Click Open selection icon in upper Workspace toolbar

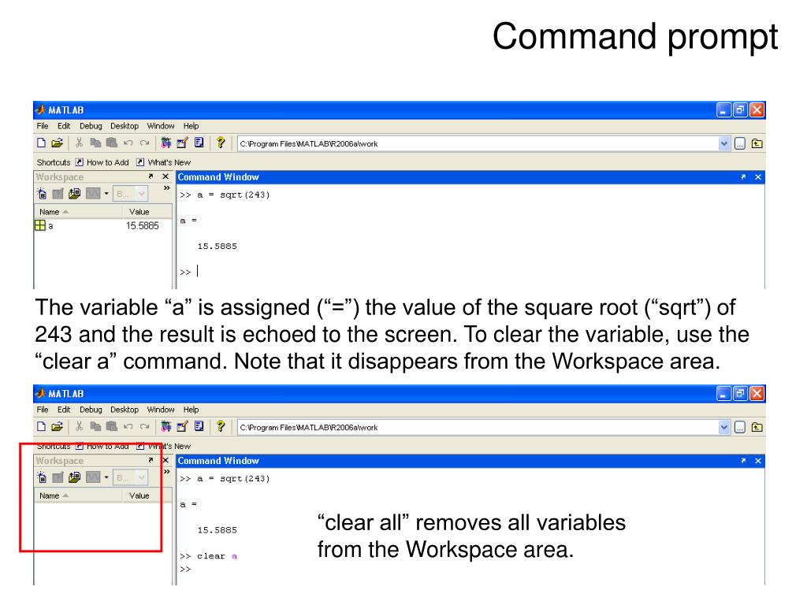pos(58,194)
